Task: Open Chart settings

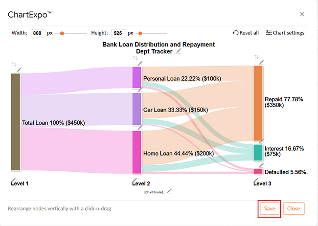Action: pyautogui.click(x=285, y=33)
